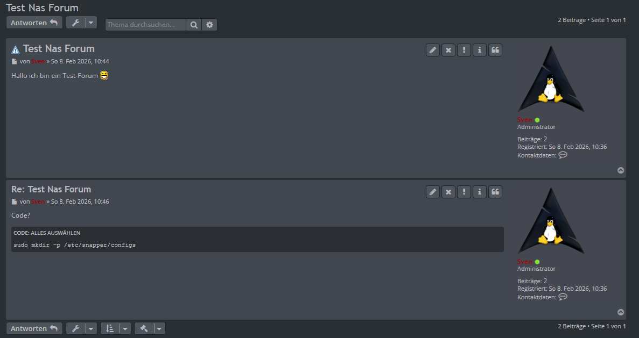The height and width of the screenshot is (338, 639).
Task: Show information for the Re: Test Nas Forum post
Action: (480, 192)
